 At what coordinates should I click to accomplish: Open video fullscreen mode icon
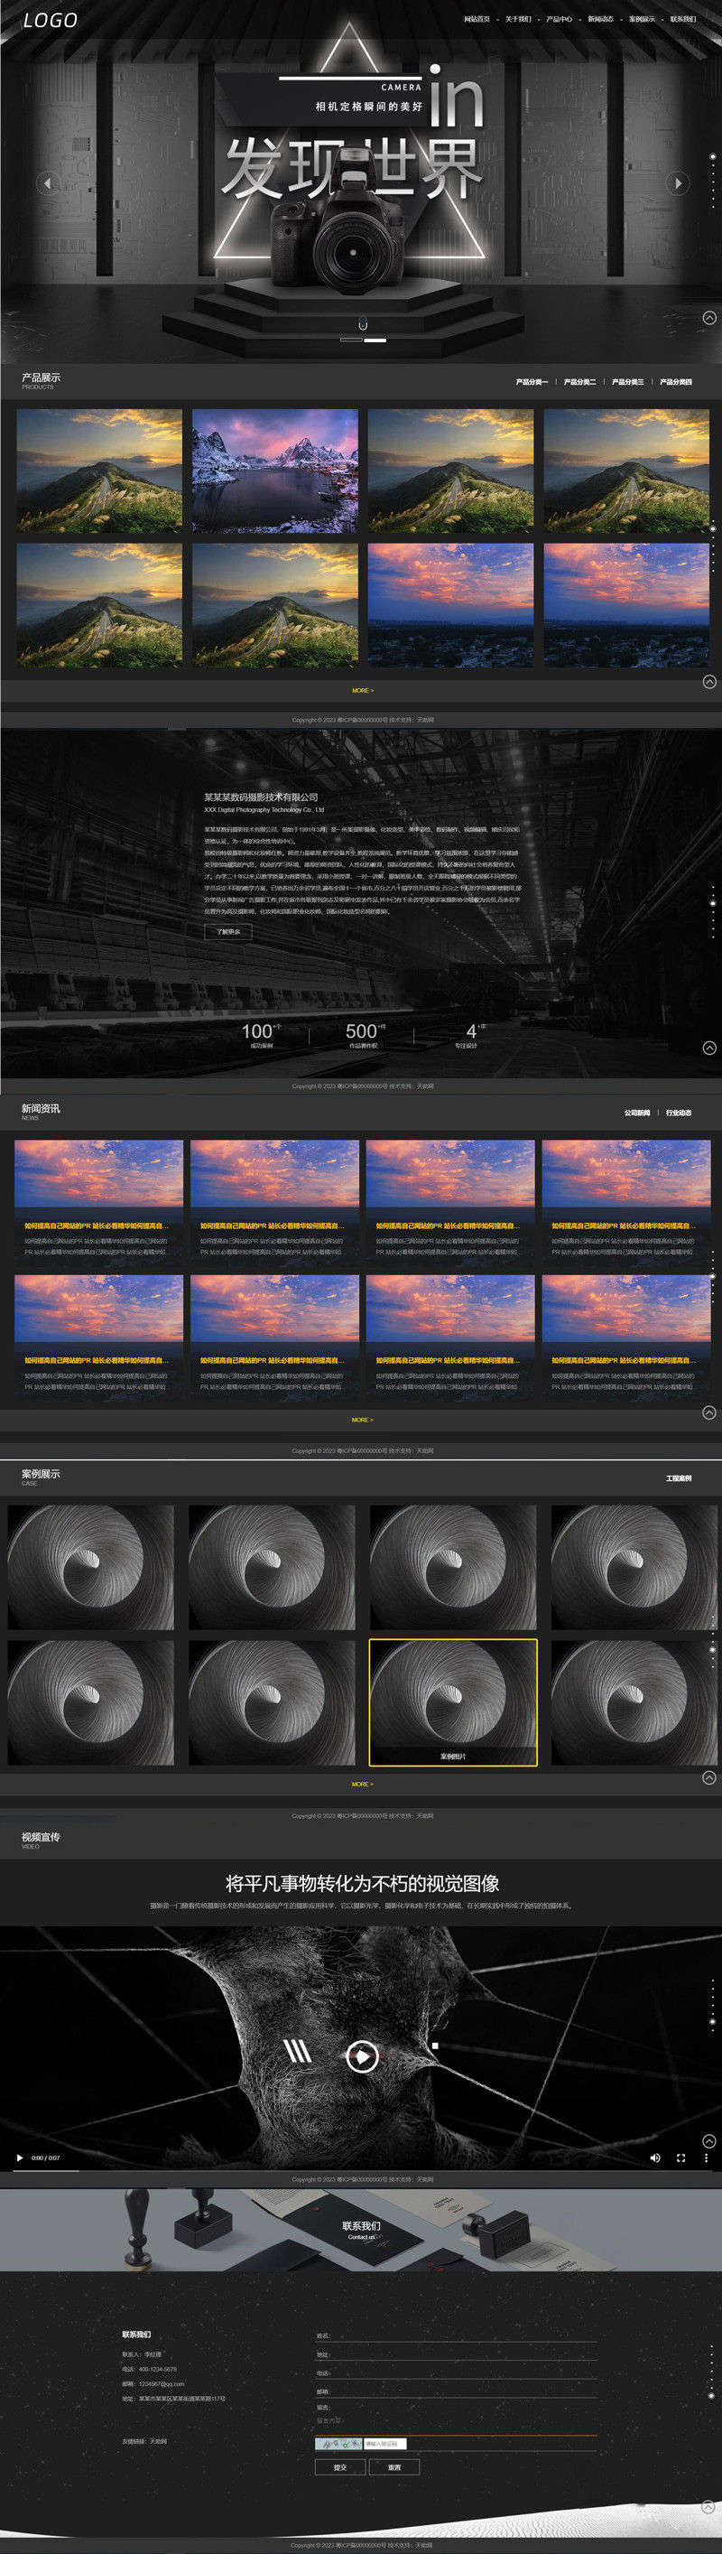(680, 2158)
